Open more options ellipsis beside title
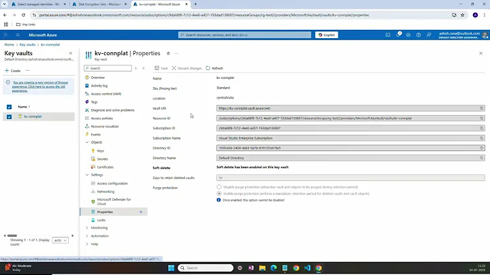 coord(176,54)
